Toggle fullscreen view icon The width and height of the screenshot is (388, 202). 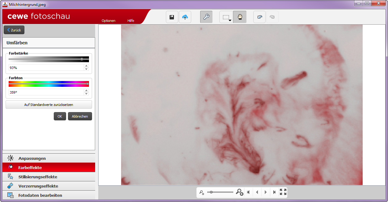click(283, 192)
